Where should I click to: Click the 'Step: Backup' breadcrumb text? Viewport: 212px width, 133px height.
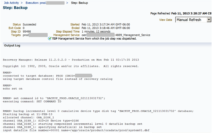point(79,3)
